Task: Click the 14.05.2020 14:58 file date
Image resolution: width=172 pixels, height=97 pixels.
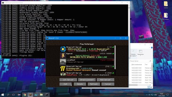Action: pyautogui.click(x=137, y=75)
